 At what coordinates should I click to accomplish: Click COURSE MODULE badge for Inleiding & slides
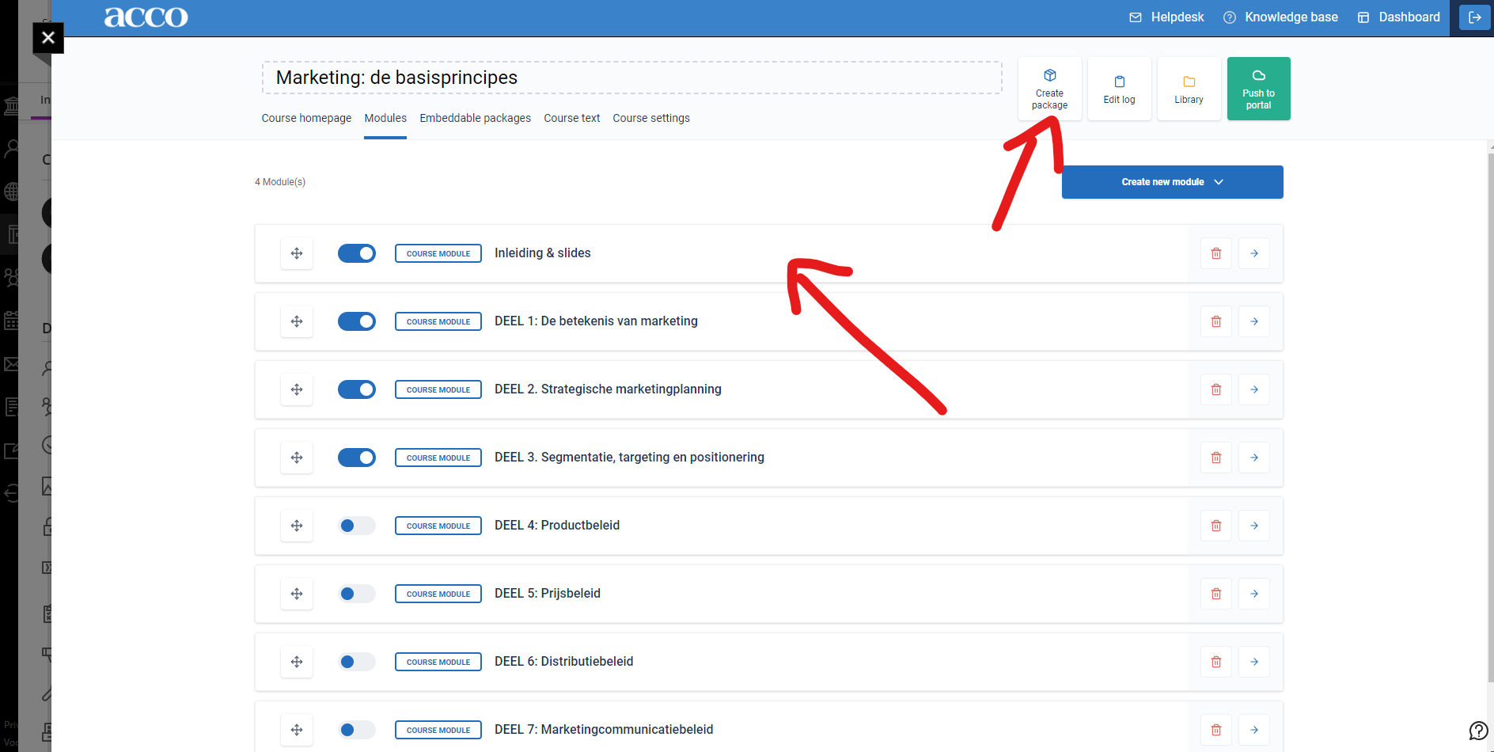[438, 253]
